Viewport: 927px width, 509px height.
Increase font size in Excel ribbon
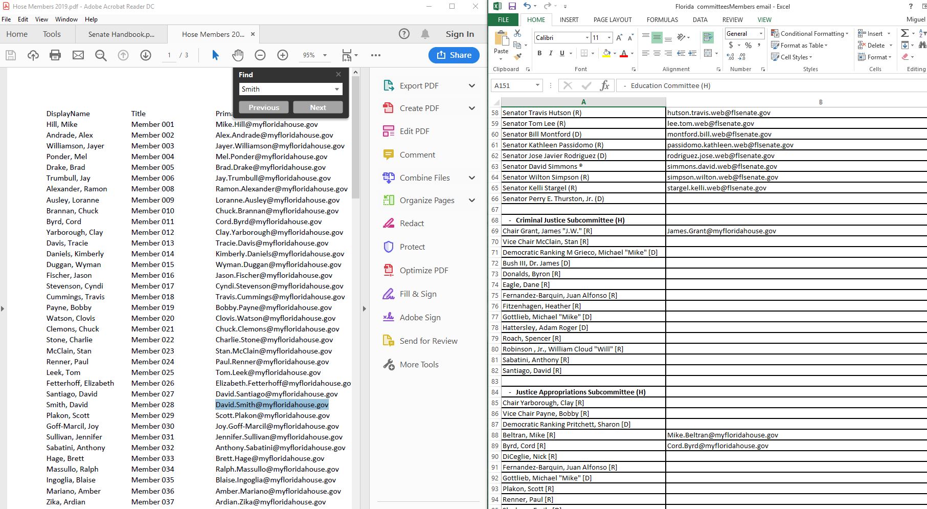[619, 37]
